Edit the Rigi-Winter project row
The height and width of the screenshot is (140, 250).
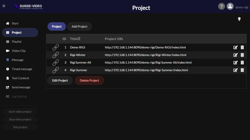click(x=236, y=55)
